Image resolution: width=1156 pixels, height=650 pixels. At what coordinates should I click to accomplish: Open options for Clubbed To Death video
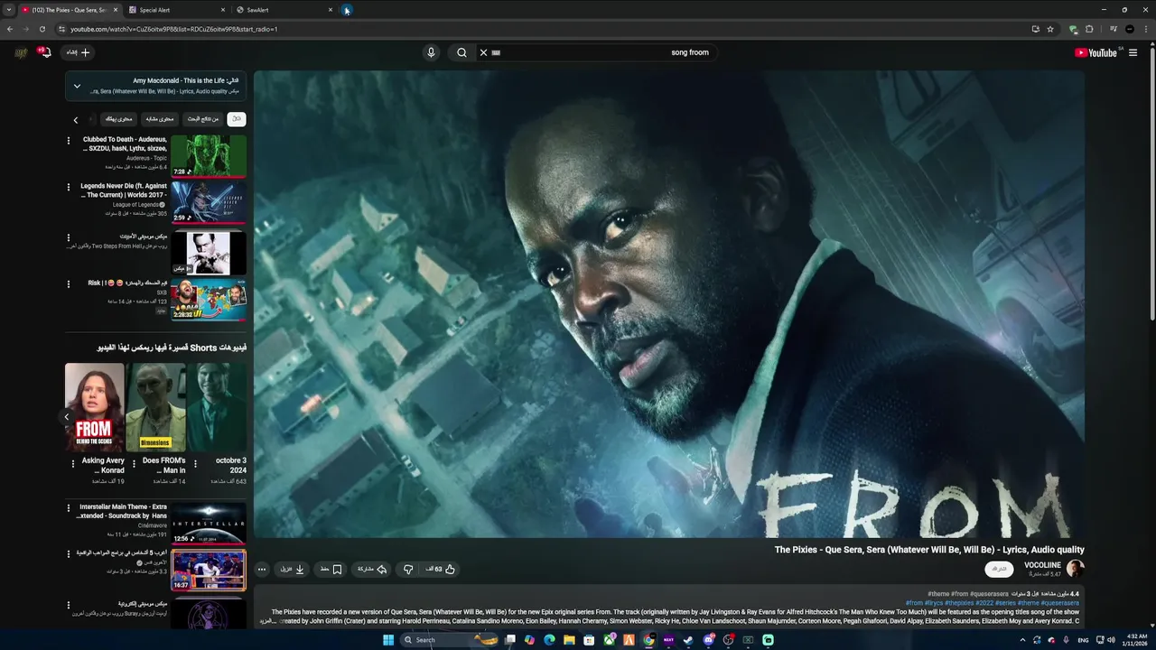68,141
